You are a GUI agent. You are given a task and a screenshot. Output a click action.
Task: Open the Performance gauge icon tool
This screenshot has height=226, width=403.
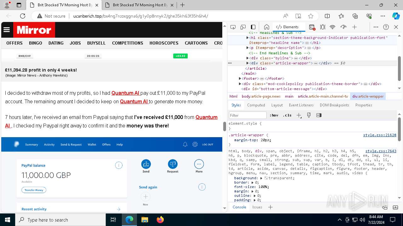343,27
